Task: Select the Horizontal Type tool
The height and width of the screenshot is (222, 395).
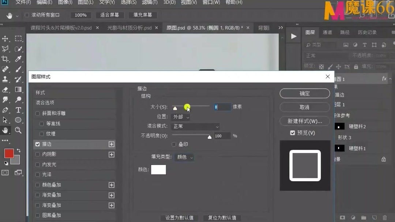Action: pyautogui.click(x=18, y=110)
